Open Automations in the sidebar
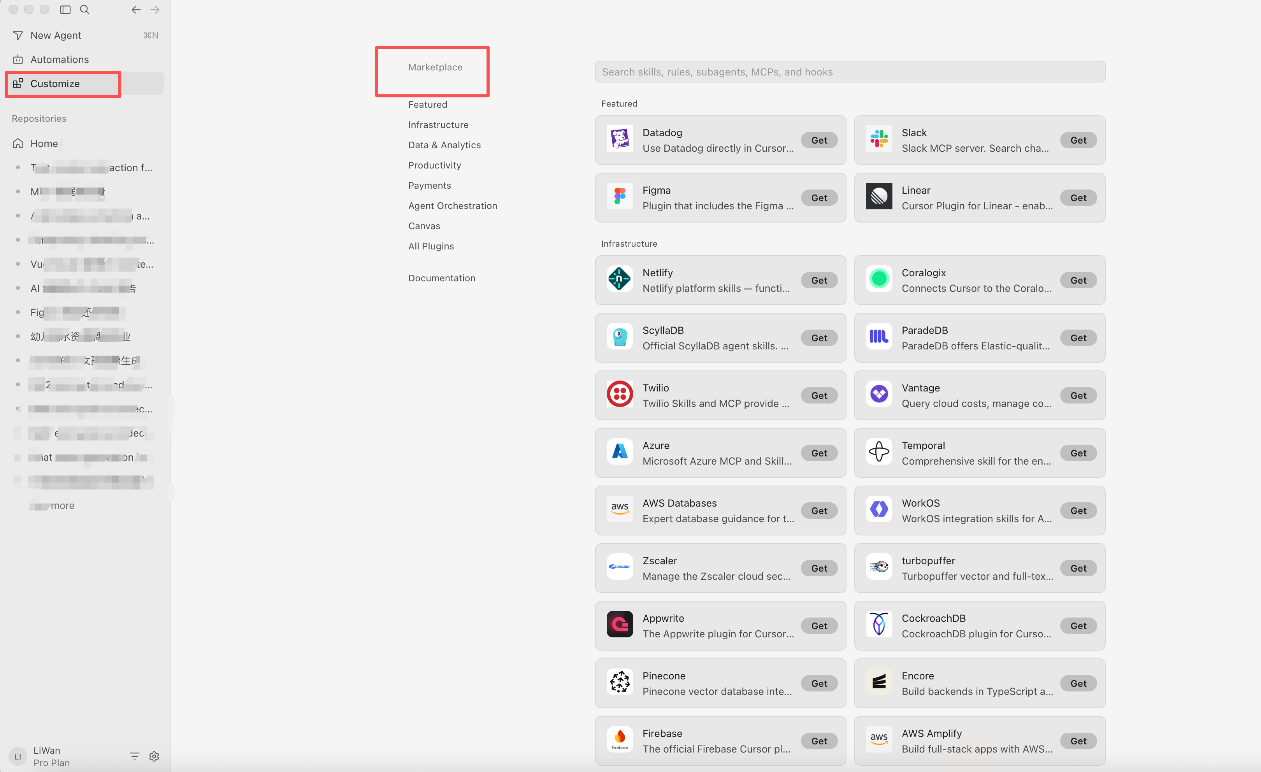 point(85,60)
